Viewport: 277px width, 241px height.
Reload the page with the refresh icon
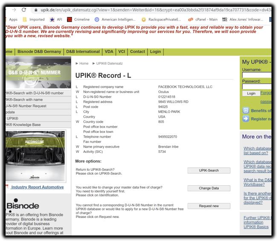pos(24,10)
